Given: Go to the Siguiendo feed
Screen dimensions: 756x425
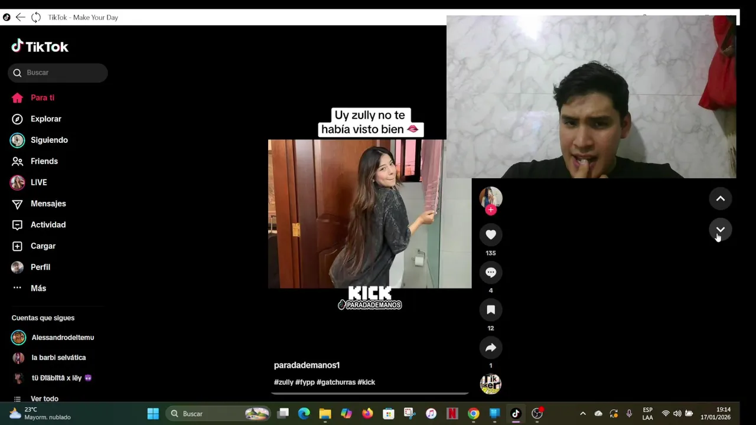Looking at the screenshot, I should click(x=49, y=140).
